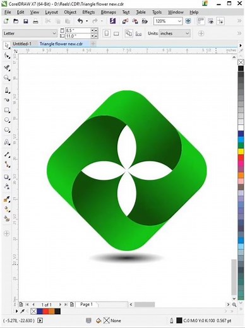This screenshot has height=328, width=245.
Task: Select the Freehand tool
Action: 7,90
